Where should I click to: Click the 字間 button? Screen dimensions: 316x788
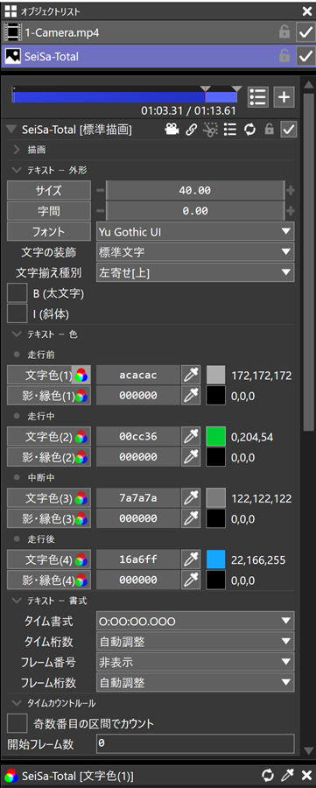(x=49, y=211)
